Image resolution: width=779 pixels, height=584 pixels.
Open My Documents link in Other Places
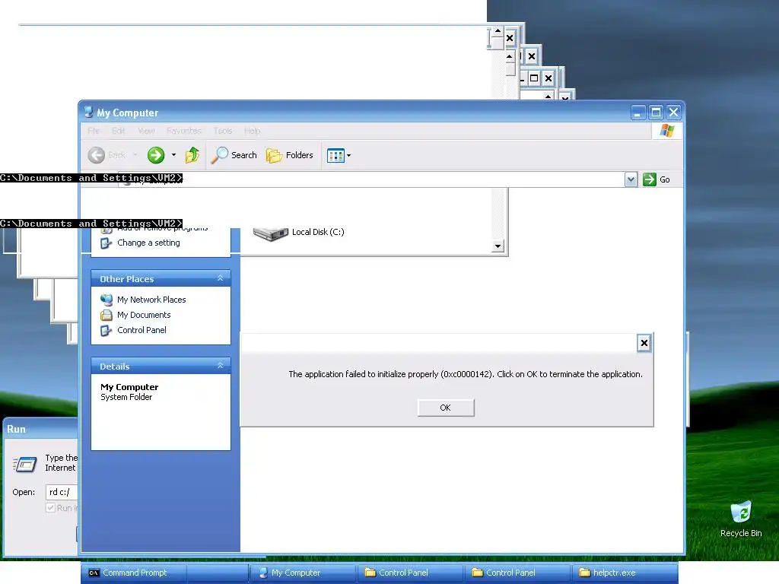tap(144, 315)
